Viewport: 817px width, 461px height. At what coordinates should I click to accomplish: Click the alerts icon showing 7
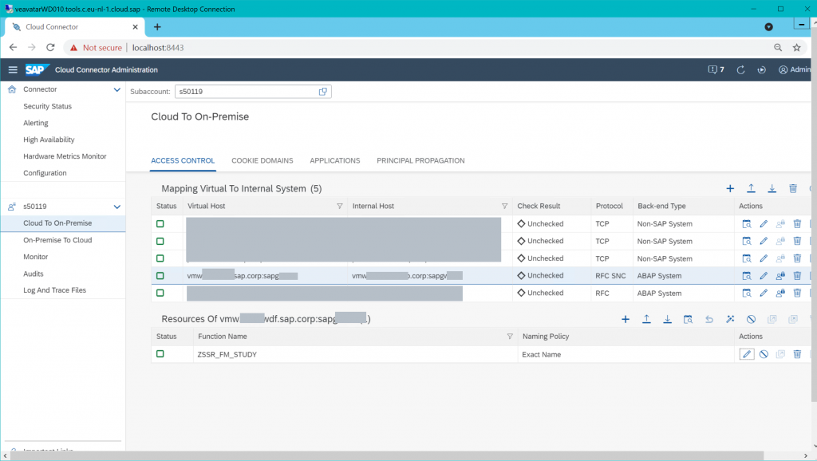tap(716, 70)
